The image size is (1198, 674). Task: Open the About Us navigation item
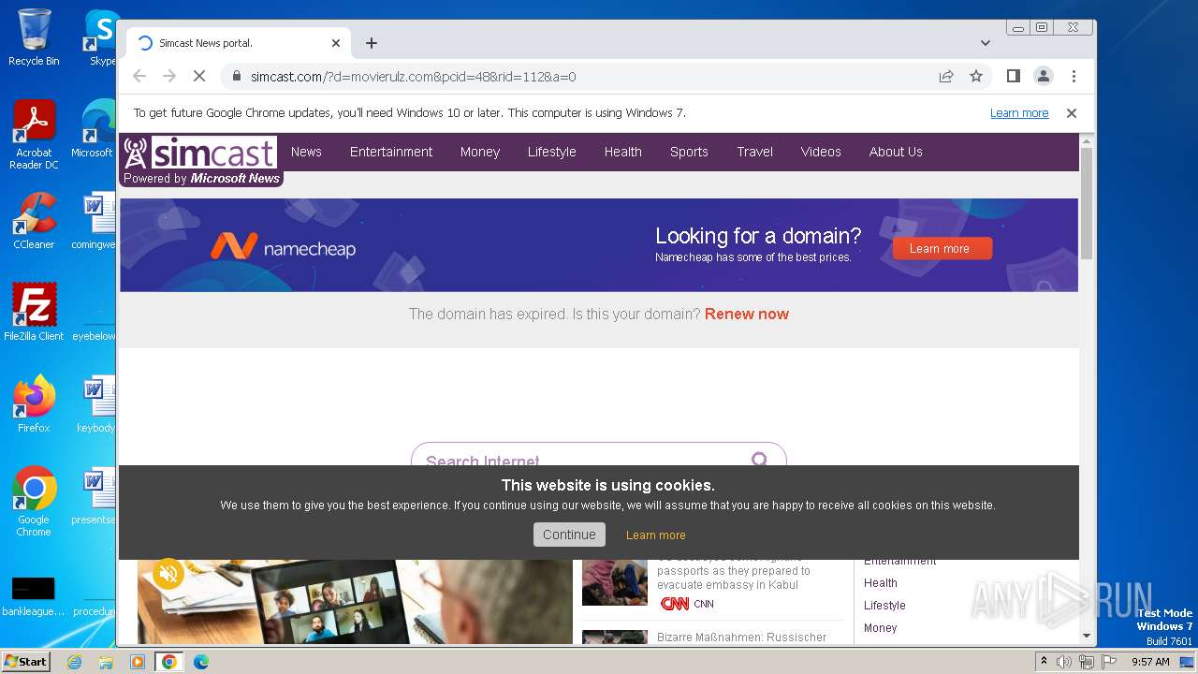coord(896,152)
